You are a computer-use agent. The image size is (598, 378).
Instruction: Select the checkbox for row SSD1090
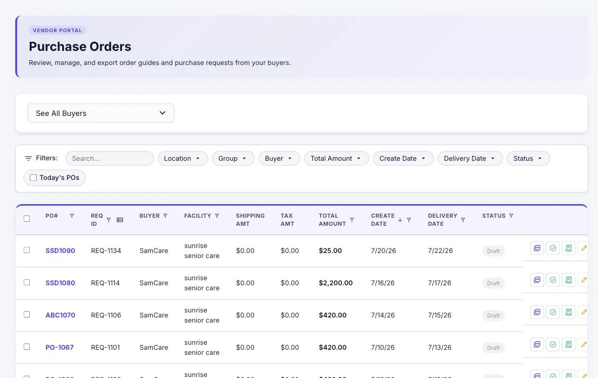click(27, 250)
